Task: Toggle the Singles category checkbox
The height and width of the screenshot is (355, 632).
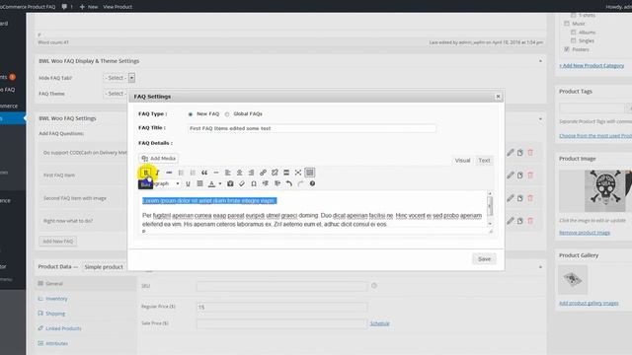Action: point(573,40)
